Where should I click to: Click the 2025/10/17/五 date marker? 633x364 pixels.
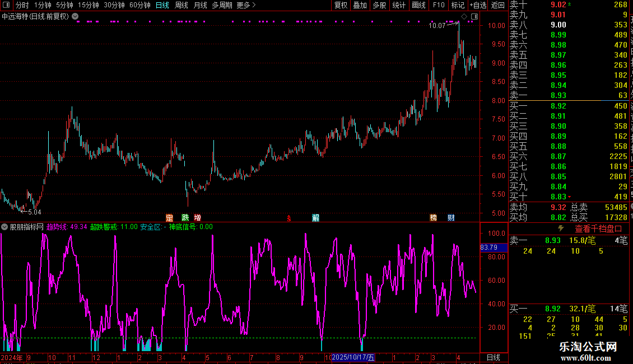pos(353,357)
